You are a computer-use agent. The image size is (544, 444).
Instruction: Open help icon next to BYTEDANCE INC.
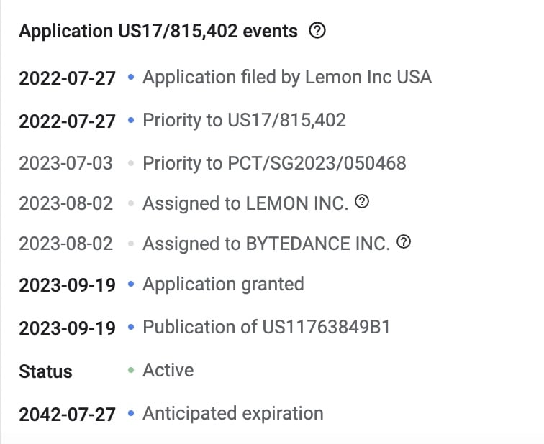click(404, 241)
